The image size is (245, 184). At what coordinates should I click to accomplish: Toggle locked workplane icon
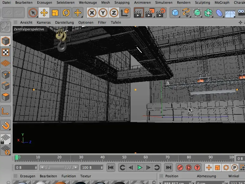point(6,139)
